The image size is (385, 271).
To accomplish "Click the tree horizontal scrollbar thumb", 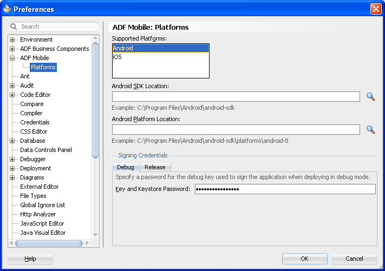I will click(x=49, y=243).
